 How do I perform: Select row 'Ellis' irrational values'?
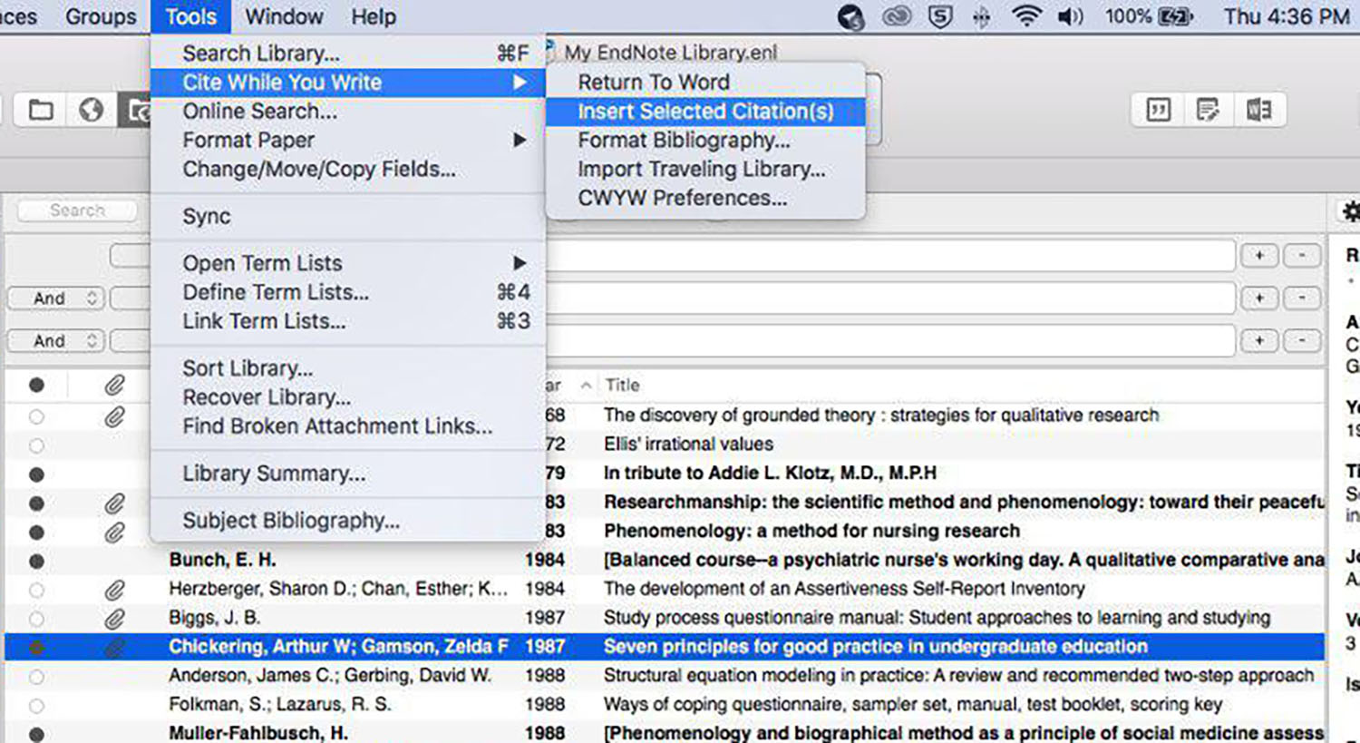(x=665, y=445)
